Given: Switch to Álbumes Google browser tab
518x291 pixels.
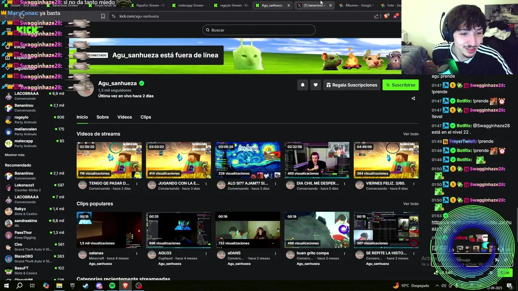Looking at the screenshot, I should 356,5.
